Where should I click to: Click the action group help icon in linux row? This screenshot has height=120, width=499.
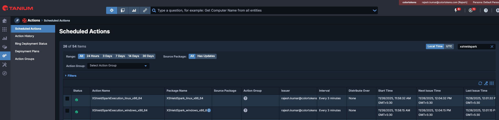(x=245, y=98)
